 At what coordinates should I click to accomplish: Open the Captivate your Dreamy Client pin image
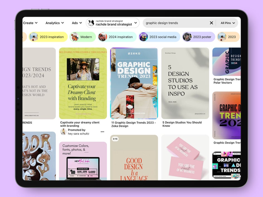tap(83, 83)
